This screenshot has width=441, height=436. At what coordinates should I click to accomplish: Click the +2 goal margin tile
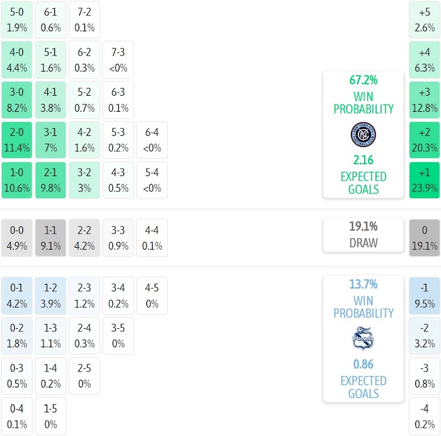424,140
